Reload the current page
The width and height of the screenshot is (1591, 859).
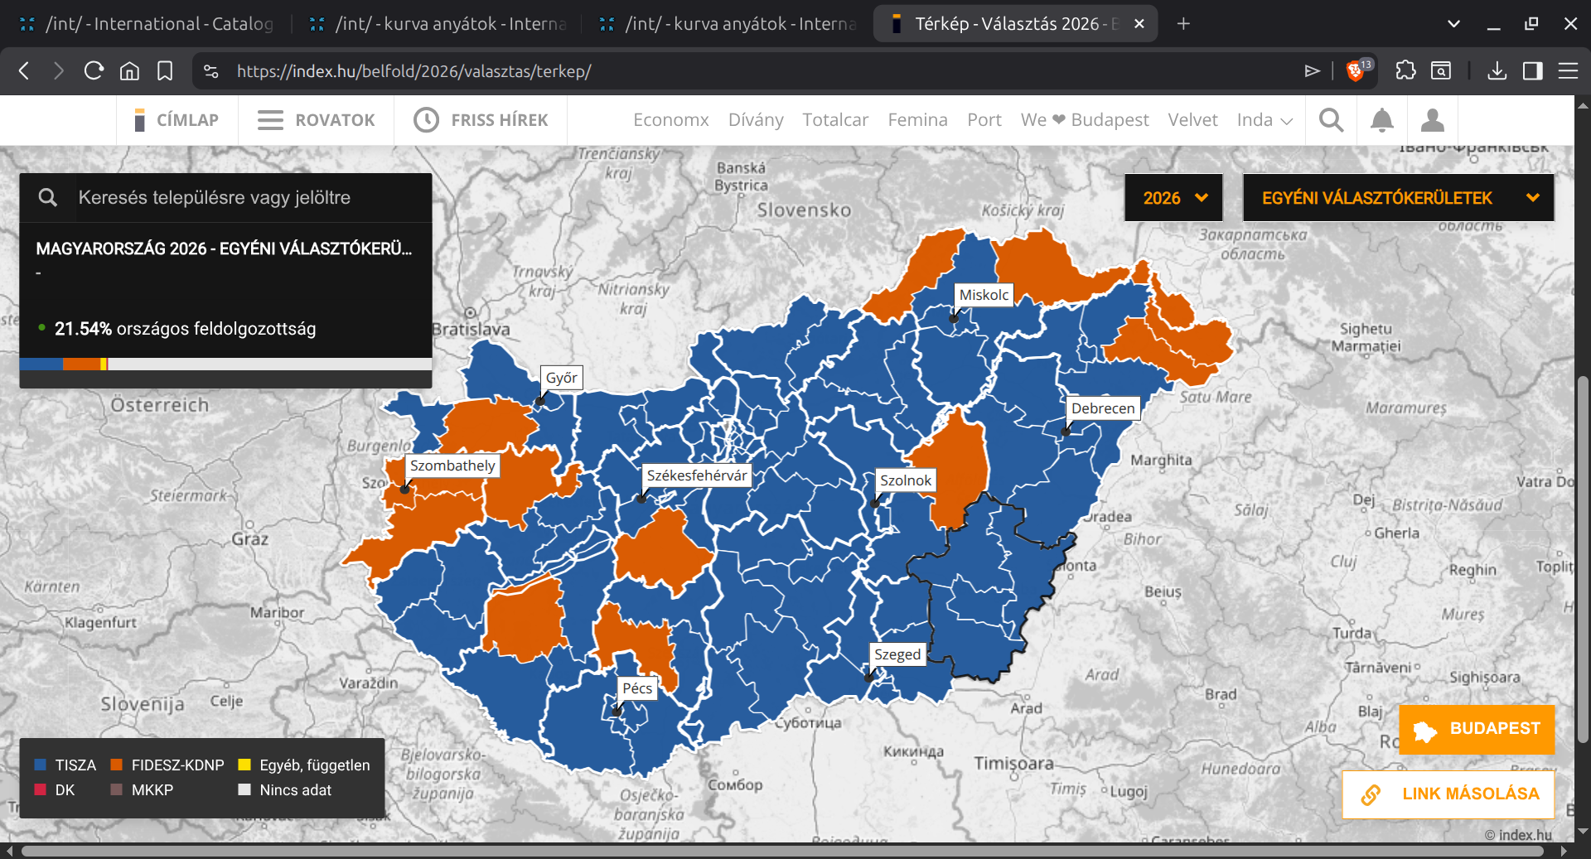(x=94, y=71)
